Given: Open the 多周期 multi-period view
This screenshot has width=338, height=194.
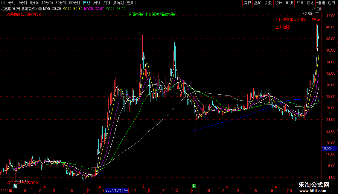Looking at the screenshot, I should [118, 3].
